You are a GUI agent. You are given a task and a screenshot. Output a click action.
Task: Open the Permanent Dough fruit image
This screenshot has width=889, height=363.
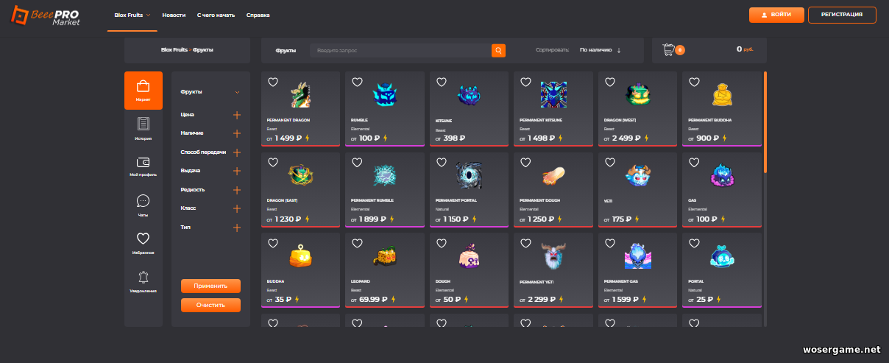[553, 175]
